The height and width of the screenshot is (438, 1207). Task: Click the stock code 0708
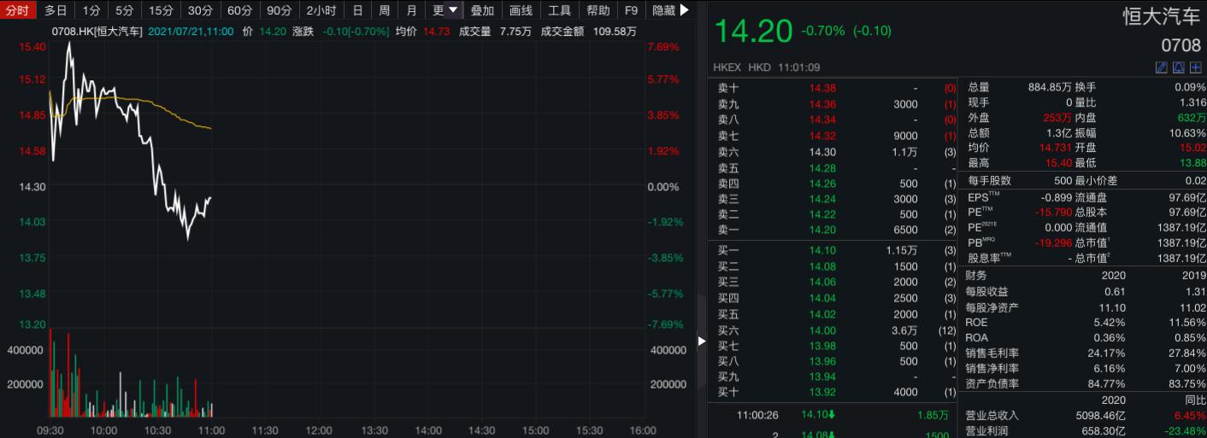[1181, 45]
